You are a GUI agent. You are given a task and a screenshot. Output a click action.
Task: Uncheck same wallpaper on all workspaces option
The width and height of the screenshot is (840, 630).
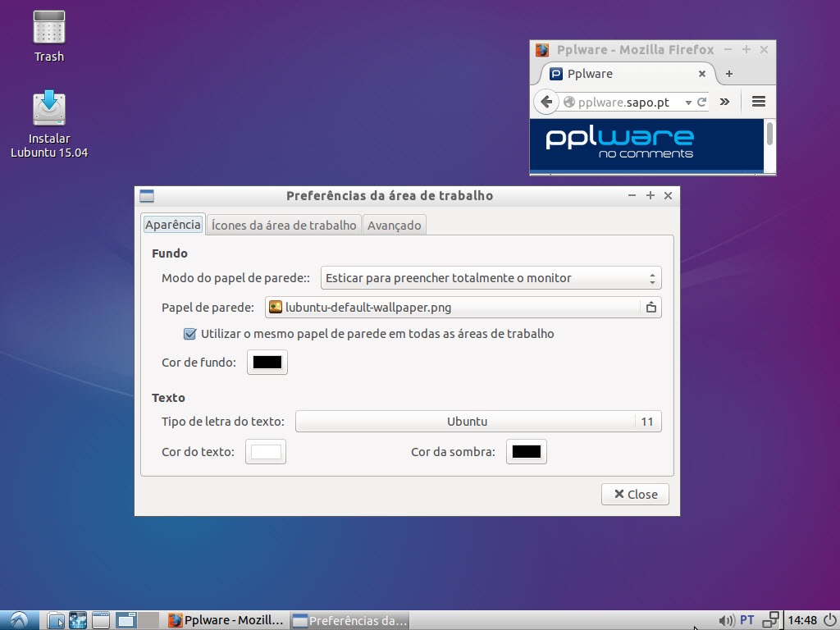190,334
